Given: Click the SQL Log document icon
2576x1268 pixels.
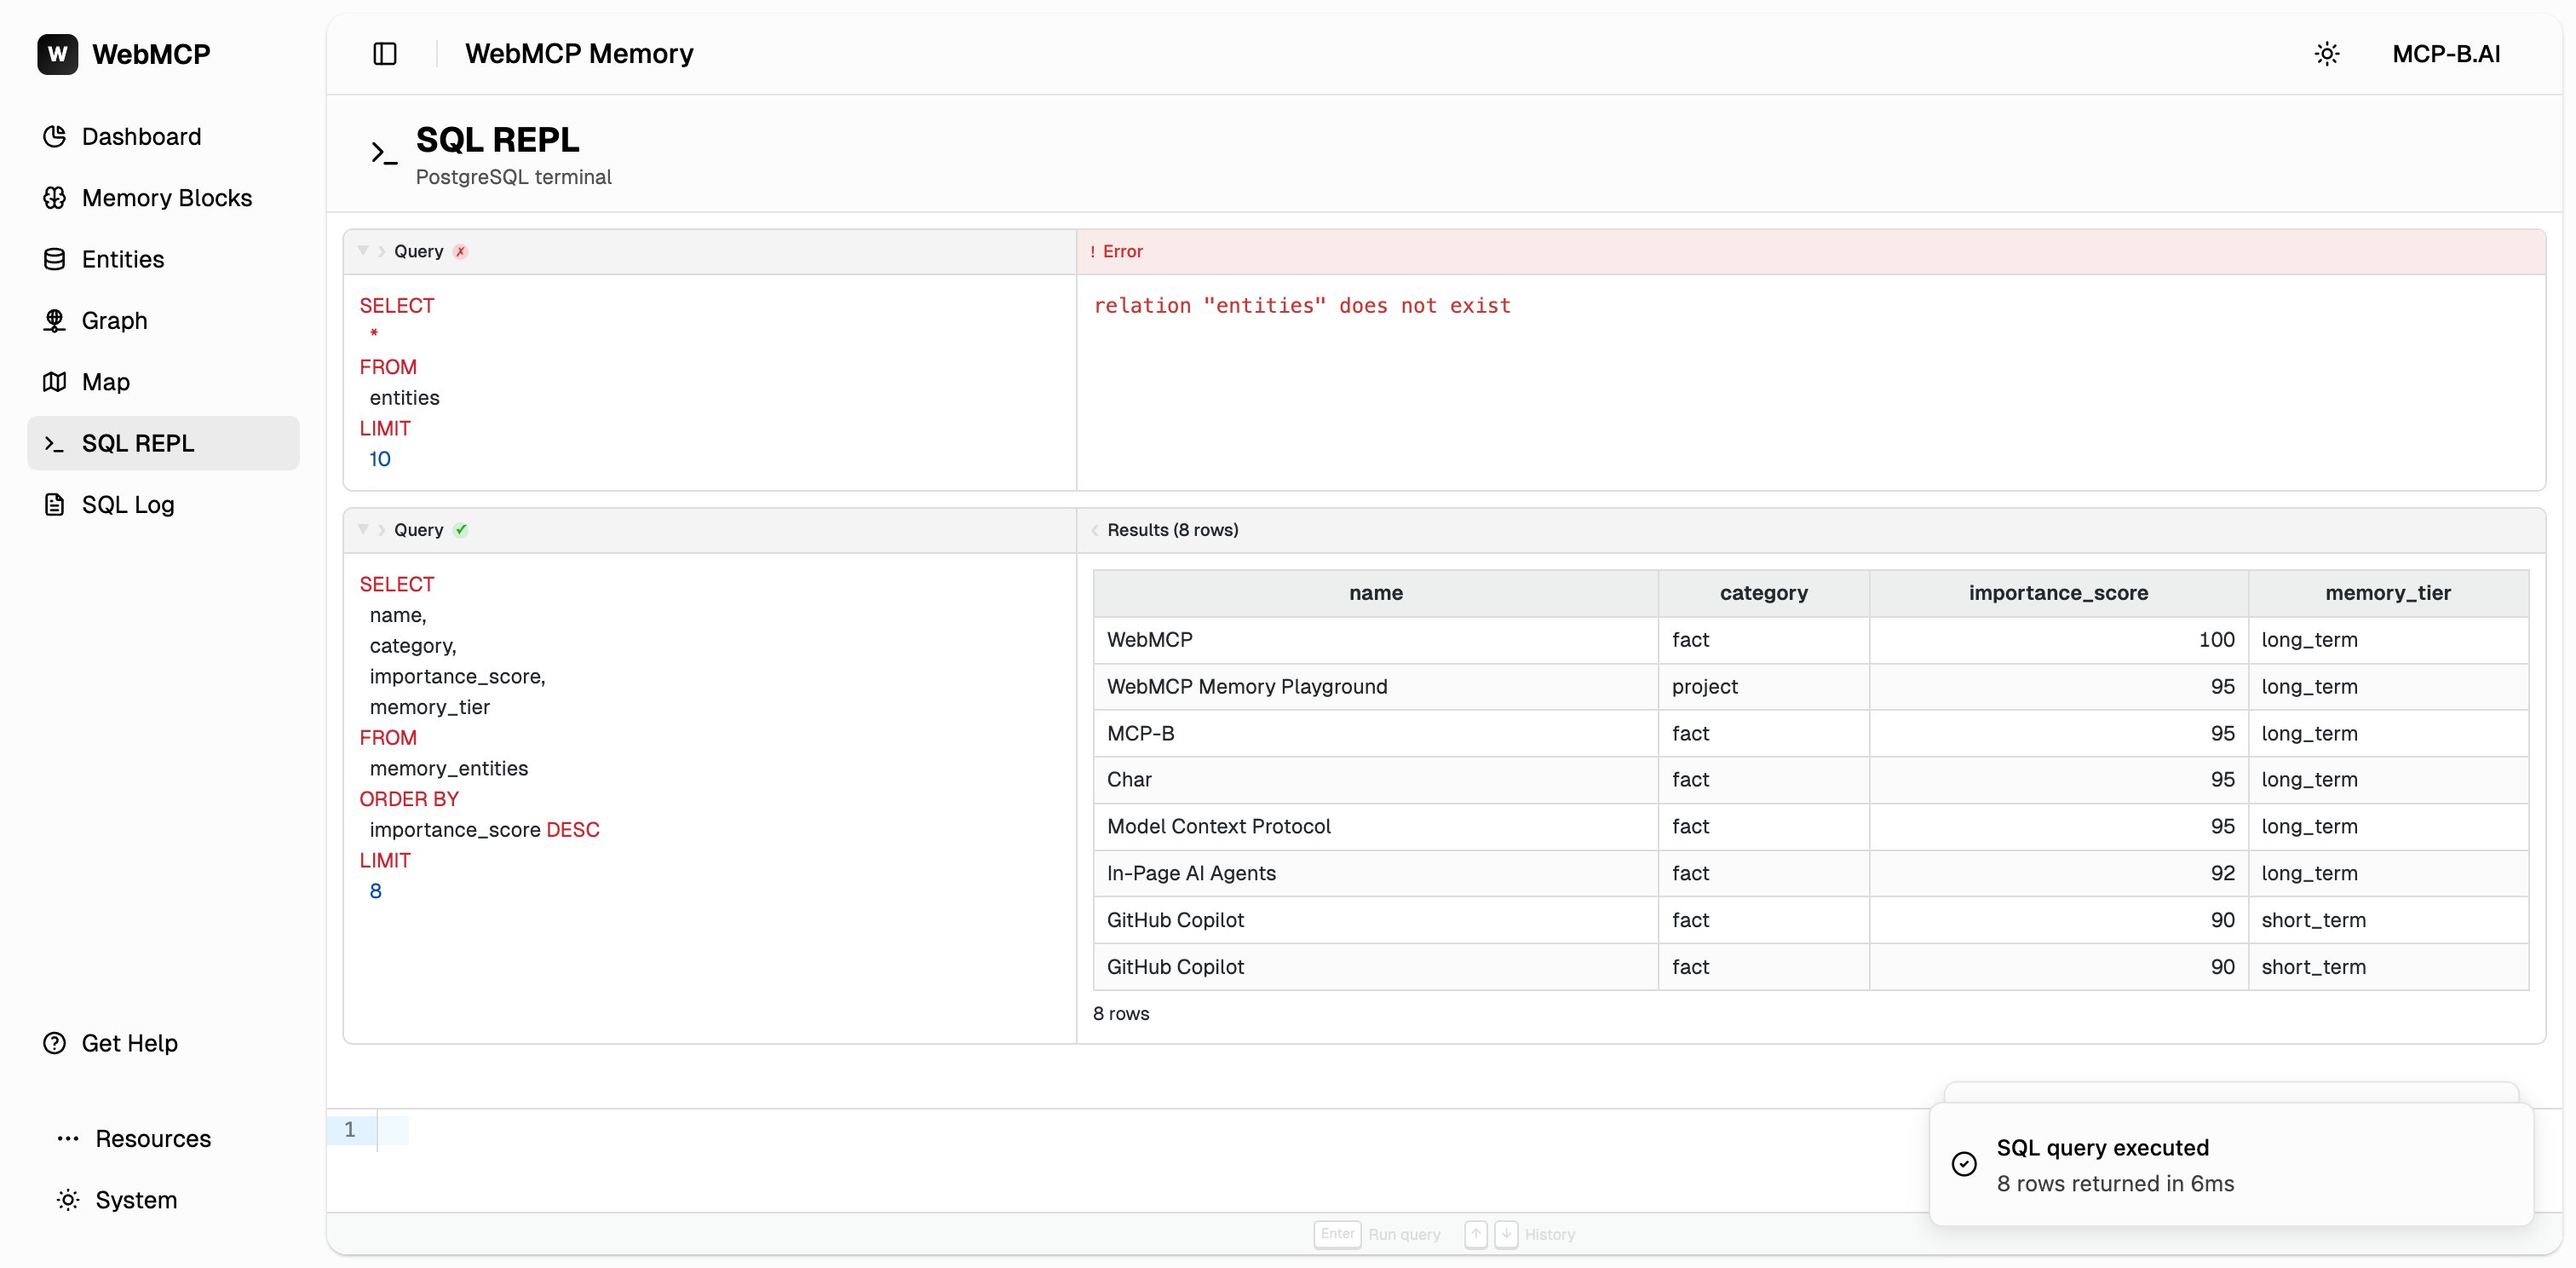Looking at the screenshot, I should coord(55,504).
